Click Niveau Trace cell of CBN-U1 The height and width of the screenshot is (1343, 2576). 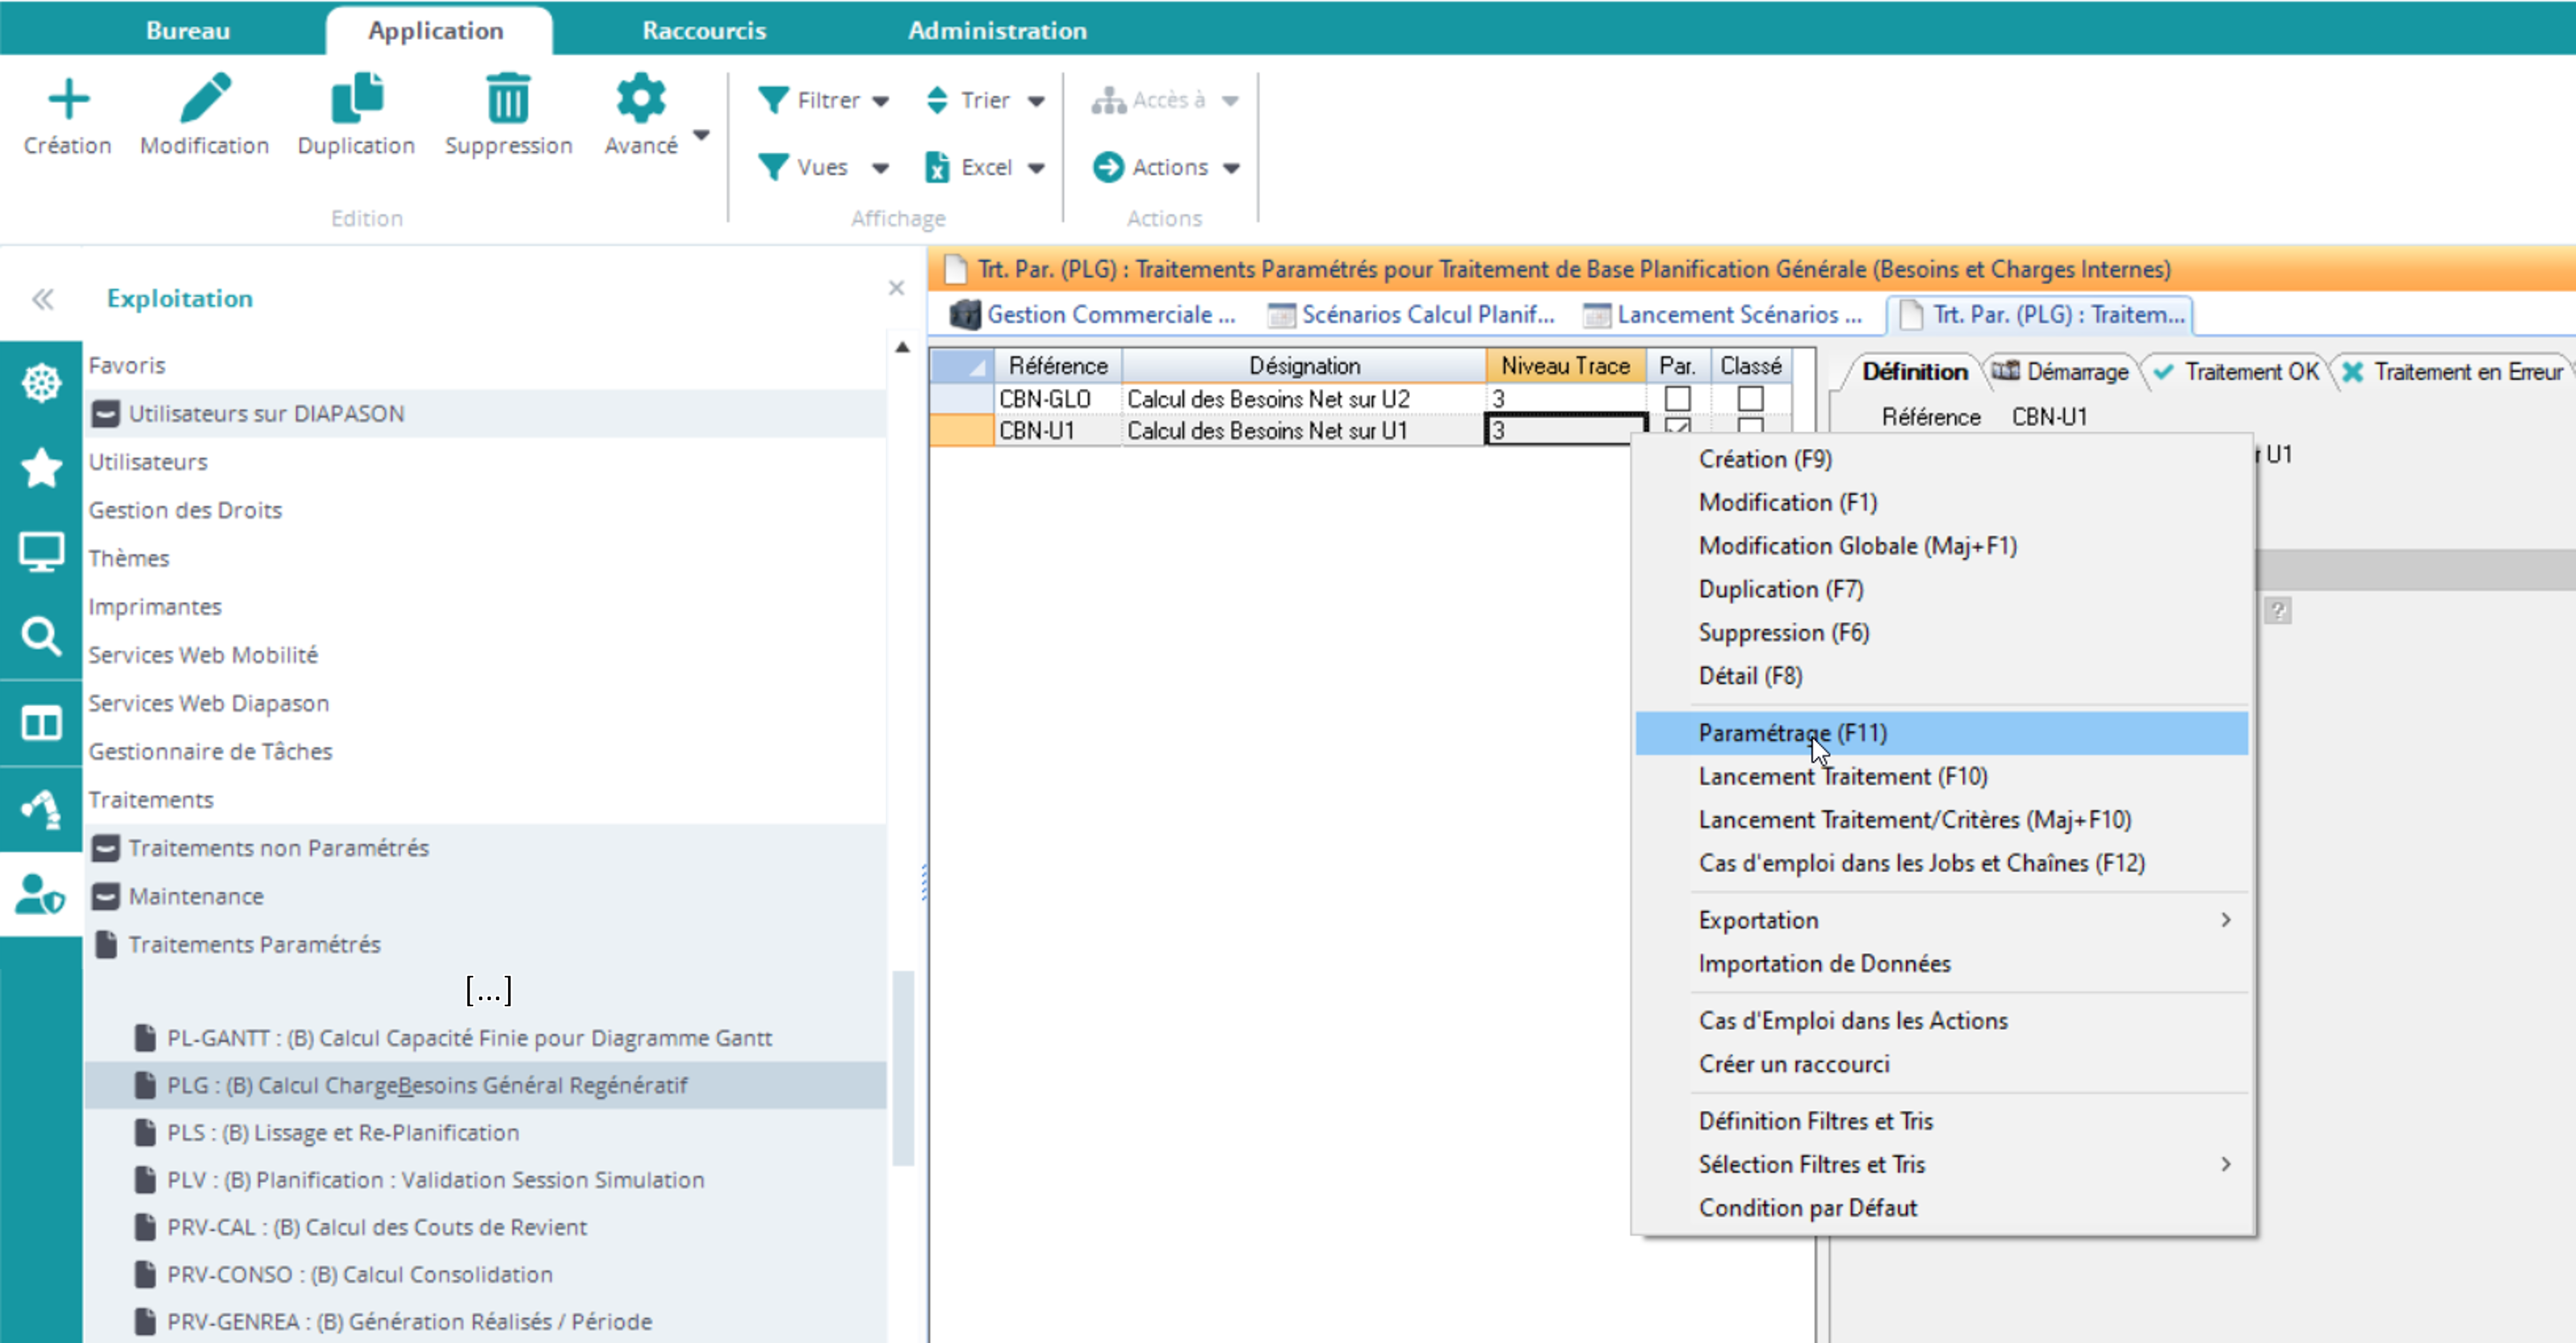(1564, 431)
